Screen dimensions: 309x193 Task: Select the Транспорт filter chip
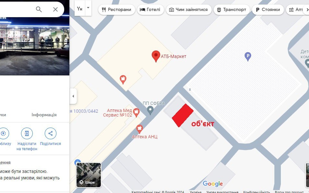(232, 9)
